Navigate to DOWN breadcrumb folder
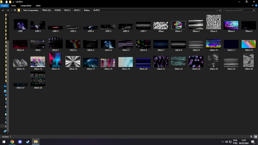Image resolution: width=258 pixels, height=145 pixels. [58, 10]
